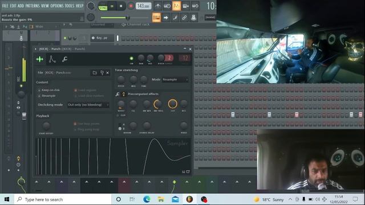Screen dimensions: 365x205
Task: Open FL Studio icon in taskbar
Action: [189, 199]
